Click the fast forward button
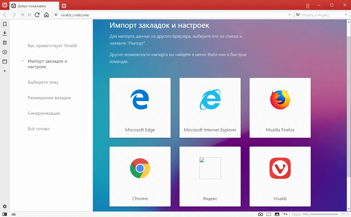 point(29,15)
